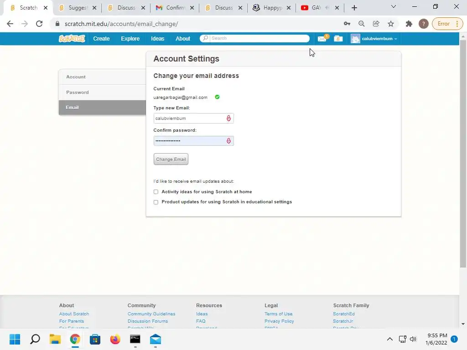Open the Discussion Forums footer link

pos(148,321)
